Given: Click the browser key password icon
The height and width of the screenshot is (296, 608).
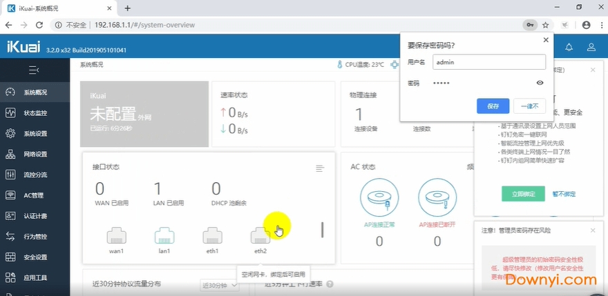Looking at the screenshot, I should coord(530,25).
